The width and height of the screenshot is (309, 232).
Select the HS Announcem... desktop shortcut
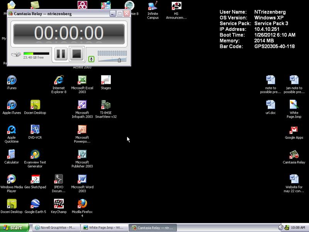[176, 10]
